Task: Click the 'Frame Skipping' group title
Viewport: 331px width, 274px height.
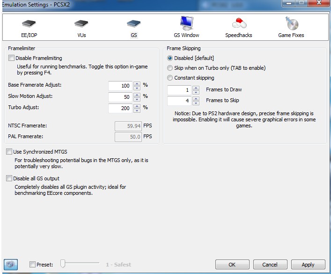Action: [184, 48]
